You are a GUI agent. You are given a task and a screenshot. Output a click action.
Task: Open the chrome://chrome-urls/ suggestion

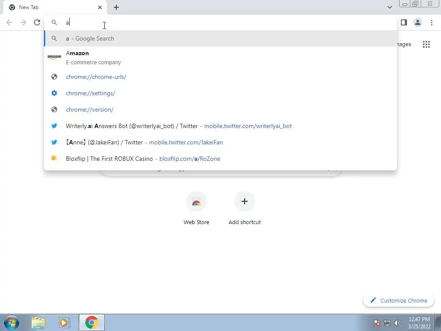coord(220,77)
